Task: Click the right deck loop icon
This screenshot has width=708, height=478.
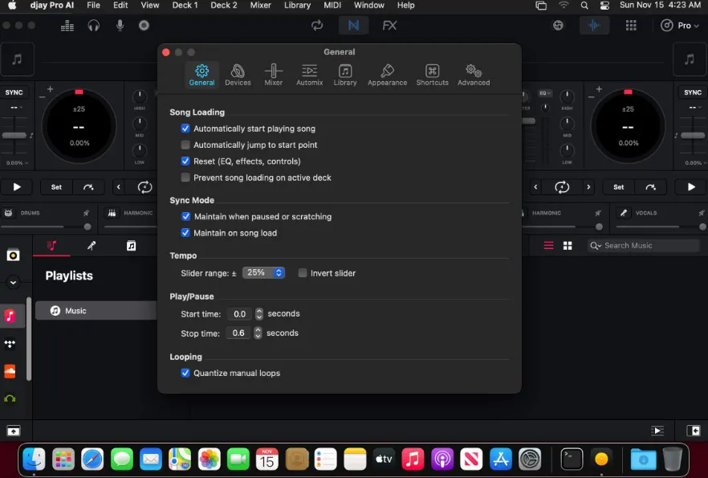Action: [x=562, y=186]
